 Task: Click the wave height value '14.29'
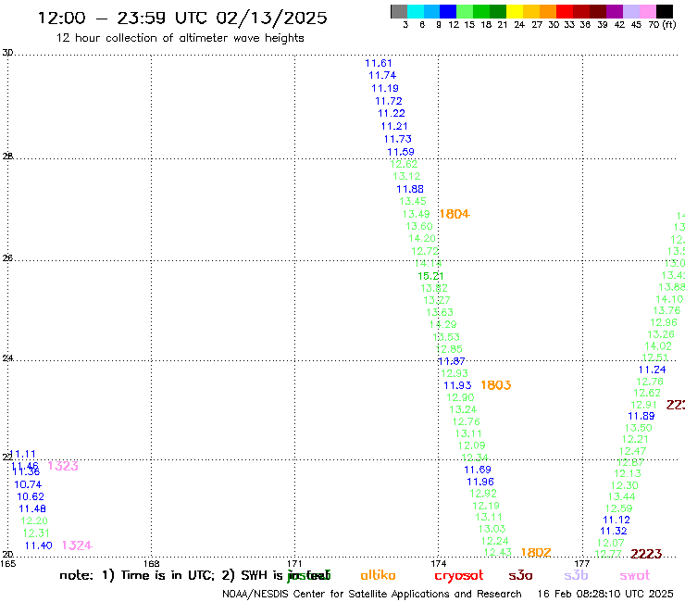point(442,324)
